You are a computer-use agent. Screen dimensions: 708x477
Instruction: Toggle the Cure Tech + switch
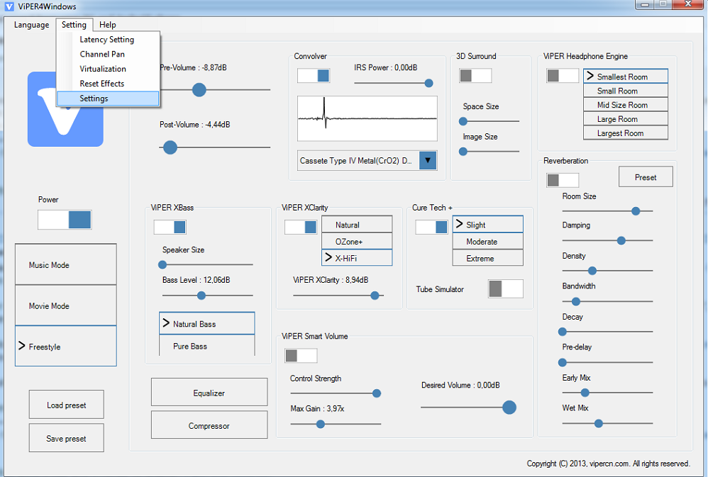tap(431, 227)
